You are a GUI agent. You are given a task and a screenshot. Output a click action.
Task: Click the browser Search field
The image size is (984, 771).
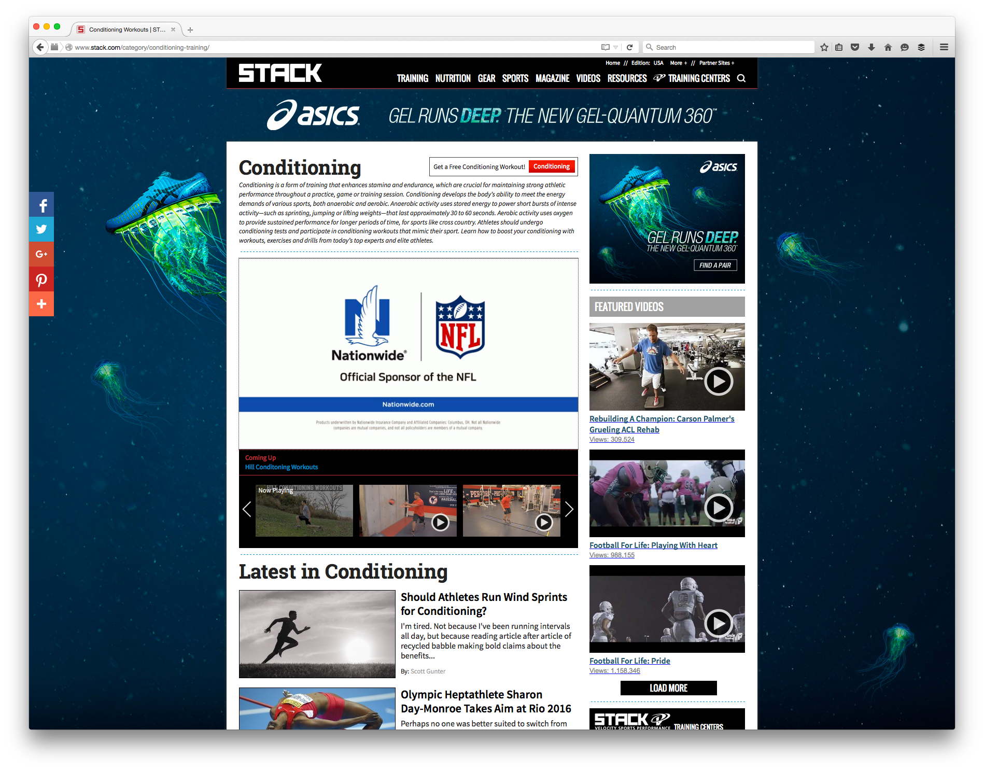728,47
